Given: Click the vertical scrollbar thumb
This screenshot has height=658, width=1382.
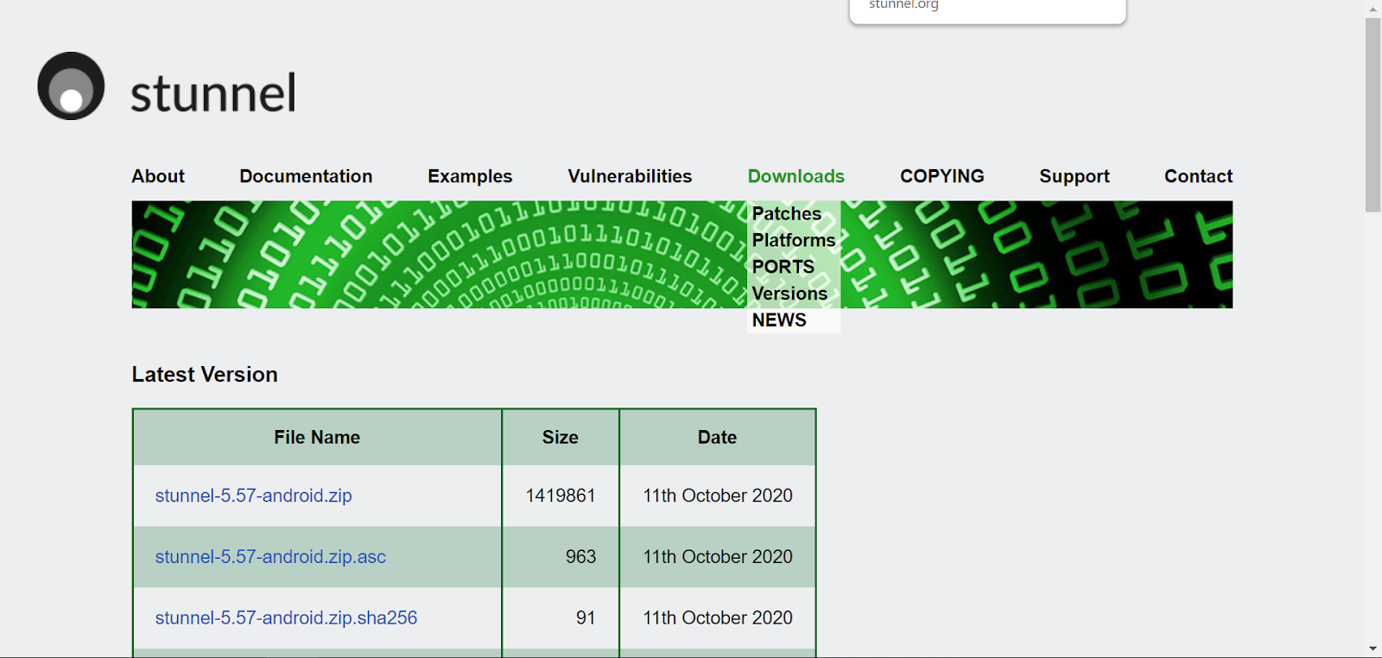Looking at the screenshot, I should [x=1372, y=114].
